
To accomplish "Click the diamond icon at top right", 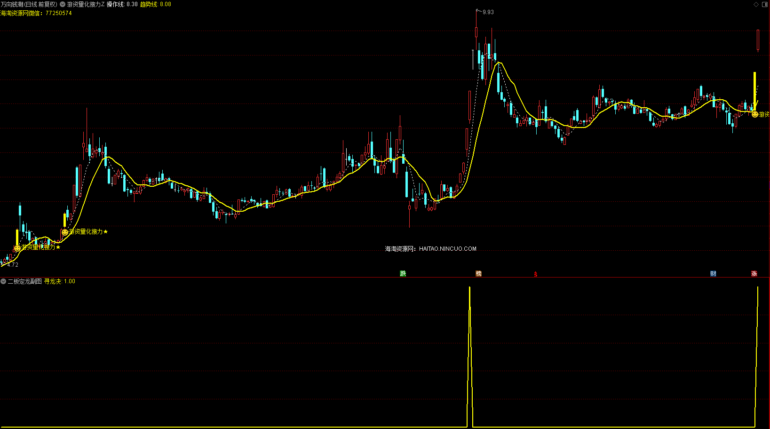I will click(x=756, y=4).
